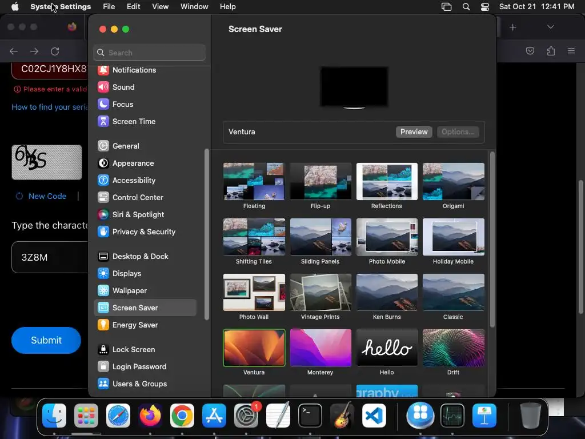Open Launchpad from the Dock
This screenshot has width=585, height=439.
coord(86,416)
